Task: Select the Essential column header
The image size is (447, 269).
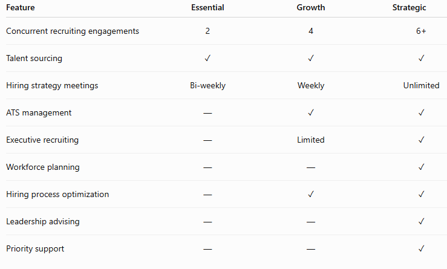Action: 207,7
